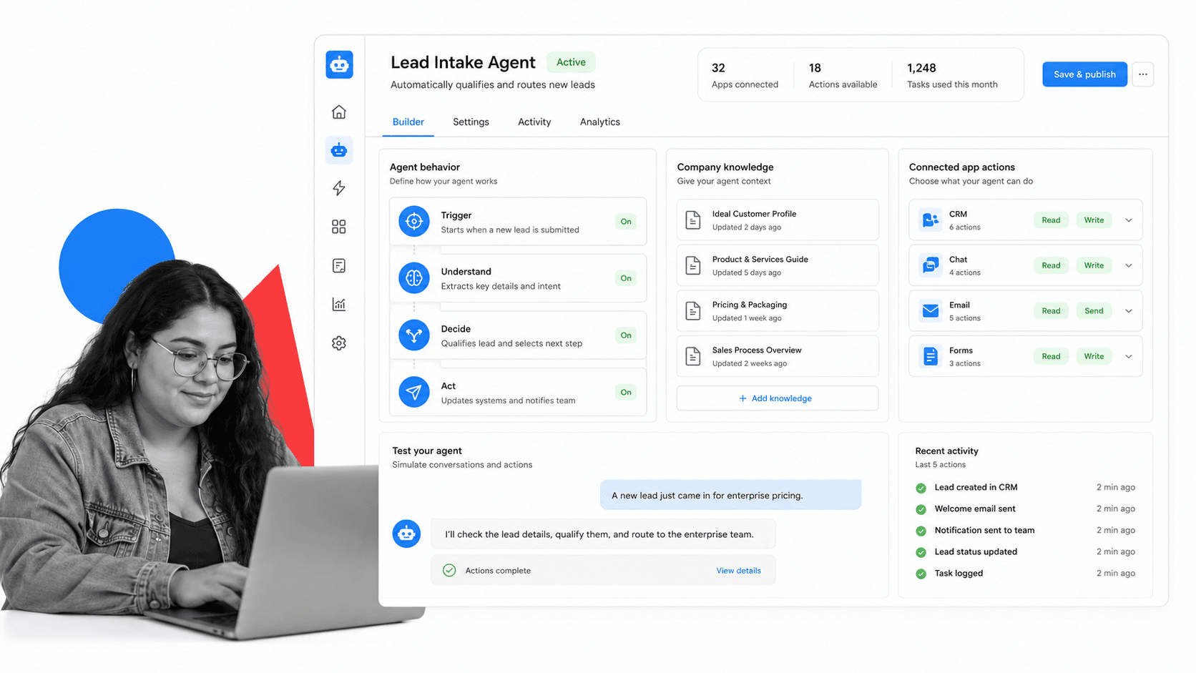1196x673 pixels.
Task: Click the Notification sent to team entry
Action: point(1025,531)
